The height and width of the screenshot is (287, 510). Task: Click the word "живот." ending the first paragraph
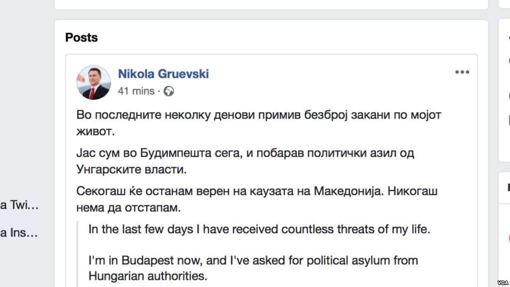coord(96,131)
